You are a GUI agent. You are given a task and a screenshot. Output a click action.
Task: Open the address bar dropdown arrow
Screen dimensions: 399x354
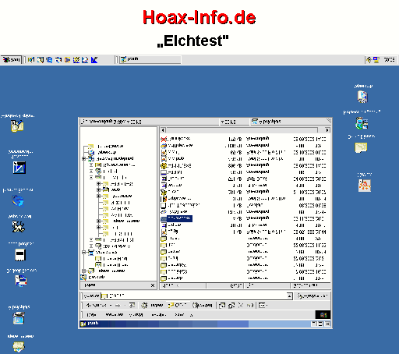coord(289,296)
